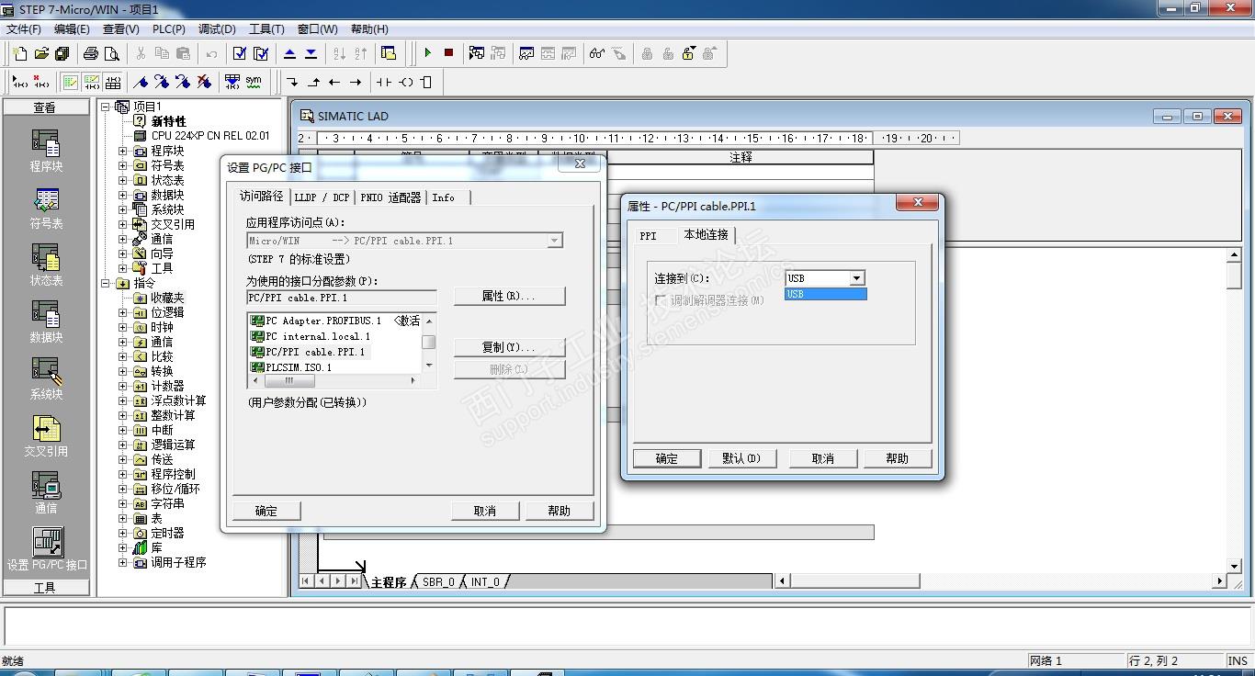This screenshot has width=1255, height=676.
Task: Click the program status monitor icon
Action: click(477, 53)
